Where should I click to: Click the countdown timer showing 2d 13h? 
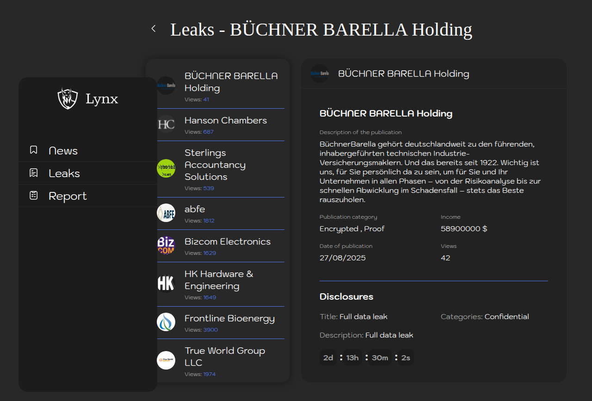[x=366, y=358]
